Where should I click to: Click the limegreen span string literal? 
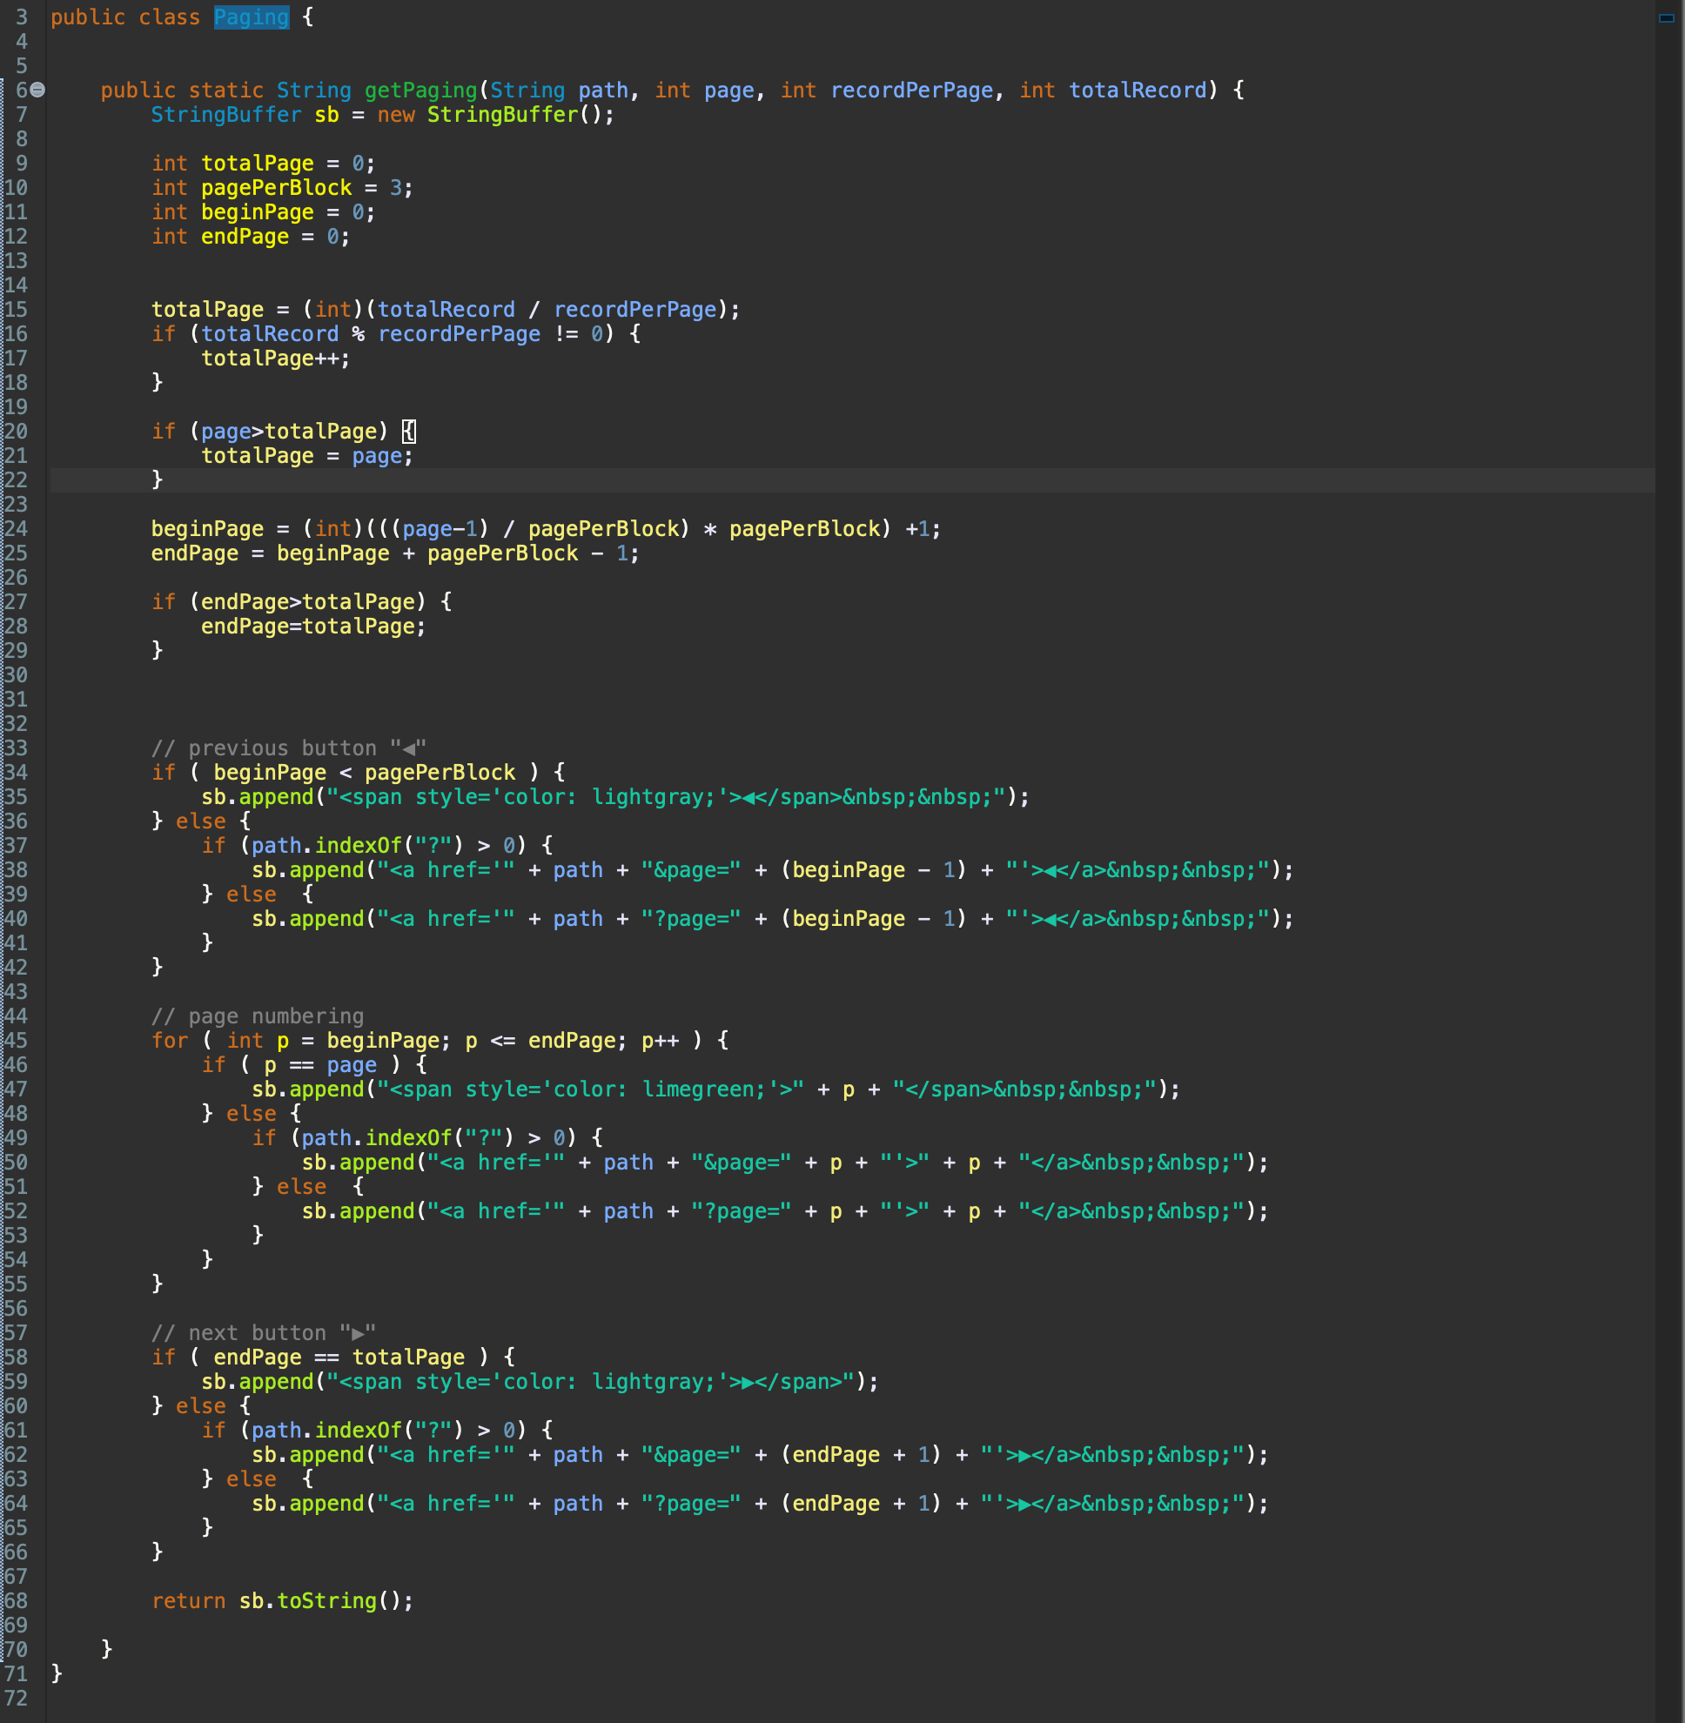(x=589, y=1089)
